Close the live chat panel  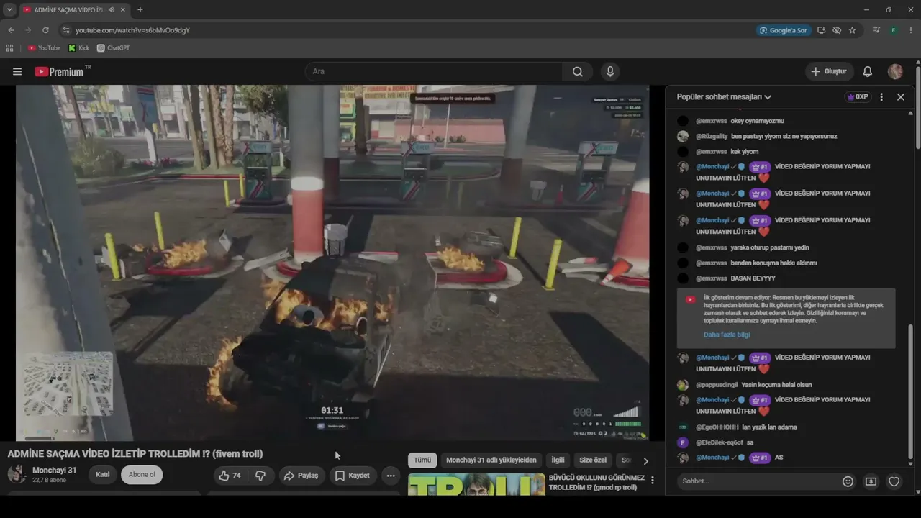[x=901, y=97]
